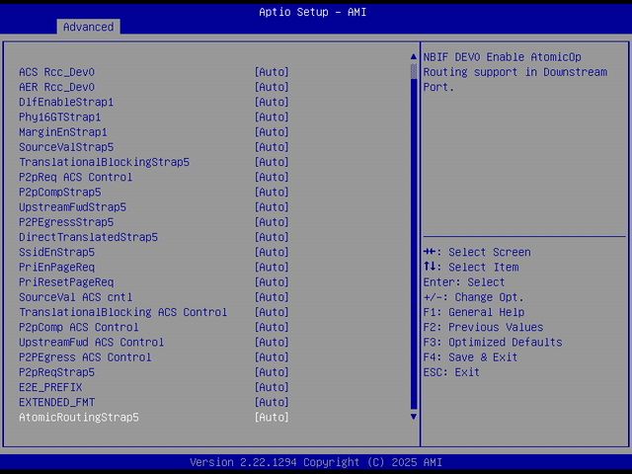Select the PriEnPageReq option

57,268
